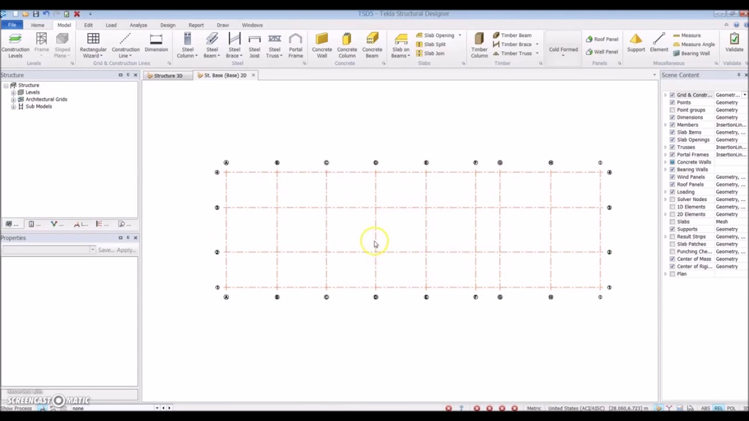This screenshot has height=421, width=749.
Task: Expand the Architectural Grids node
Action: [x=13, y=99]
